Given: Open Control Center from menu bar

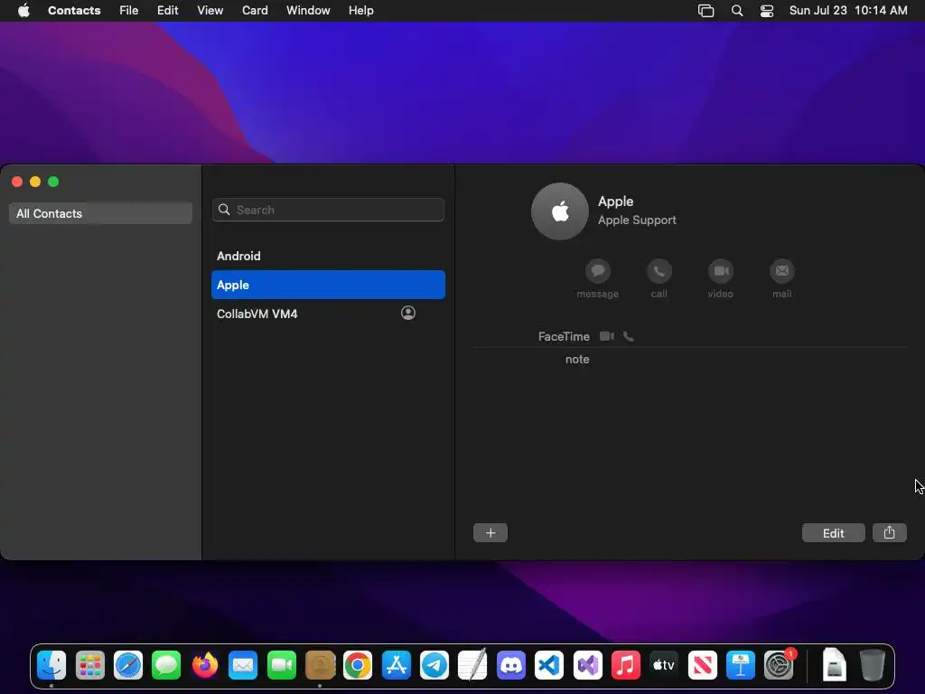Looking at the screenshot, I should (x=766, y=11).
